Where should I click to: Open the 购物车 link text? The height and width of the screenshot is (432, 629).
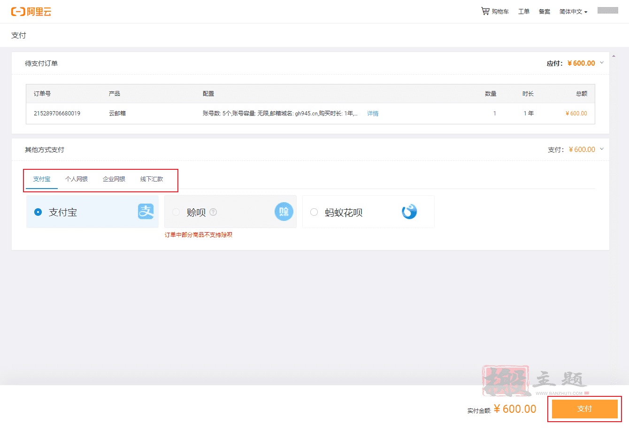coord(500,12)
